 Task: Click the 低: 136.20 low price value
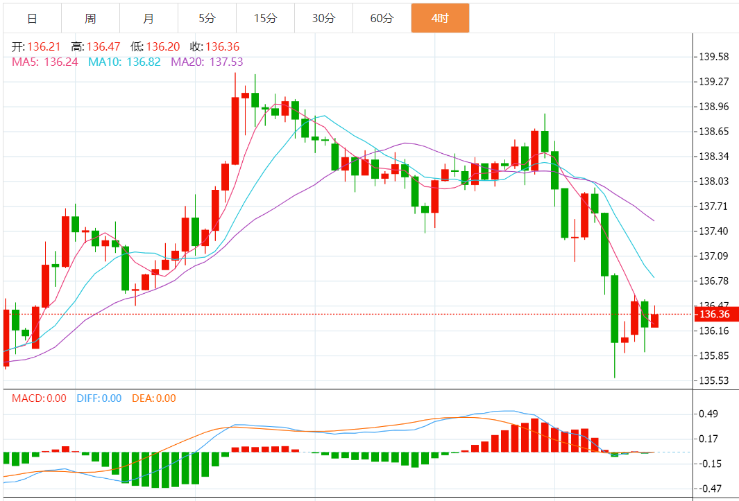[155, 46]
